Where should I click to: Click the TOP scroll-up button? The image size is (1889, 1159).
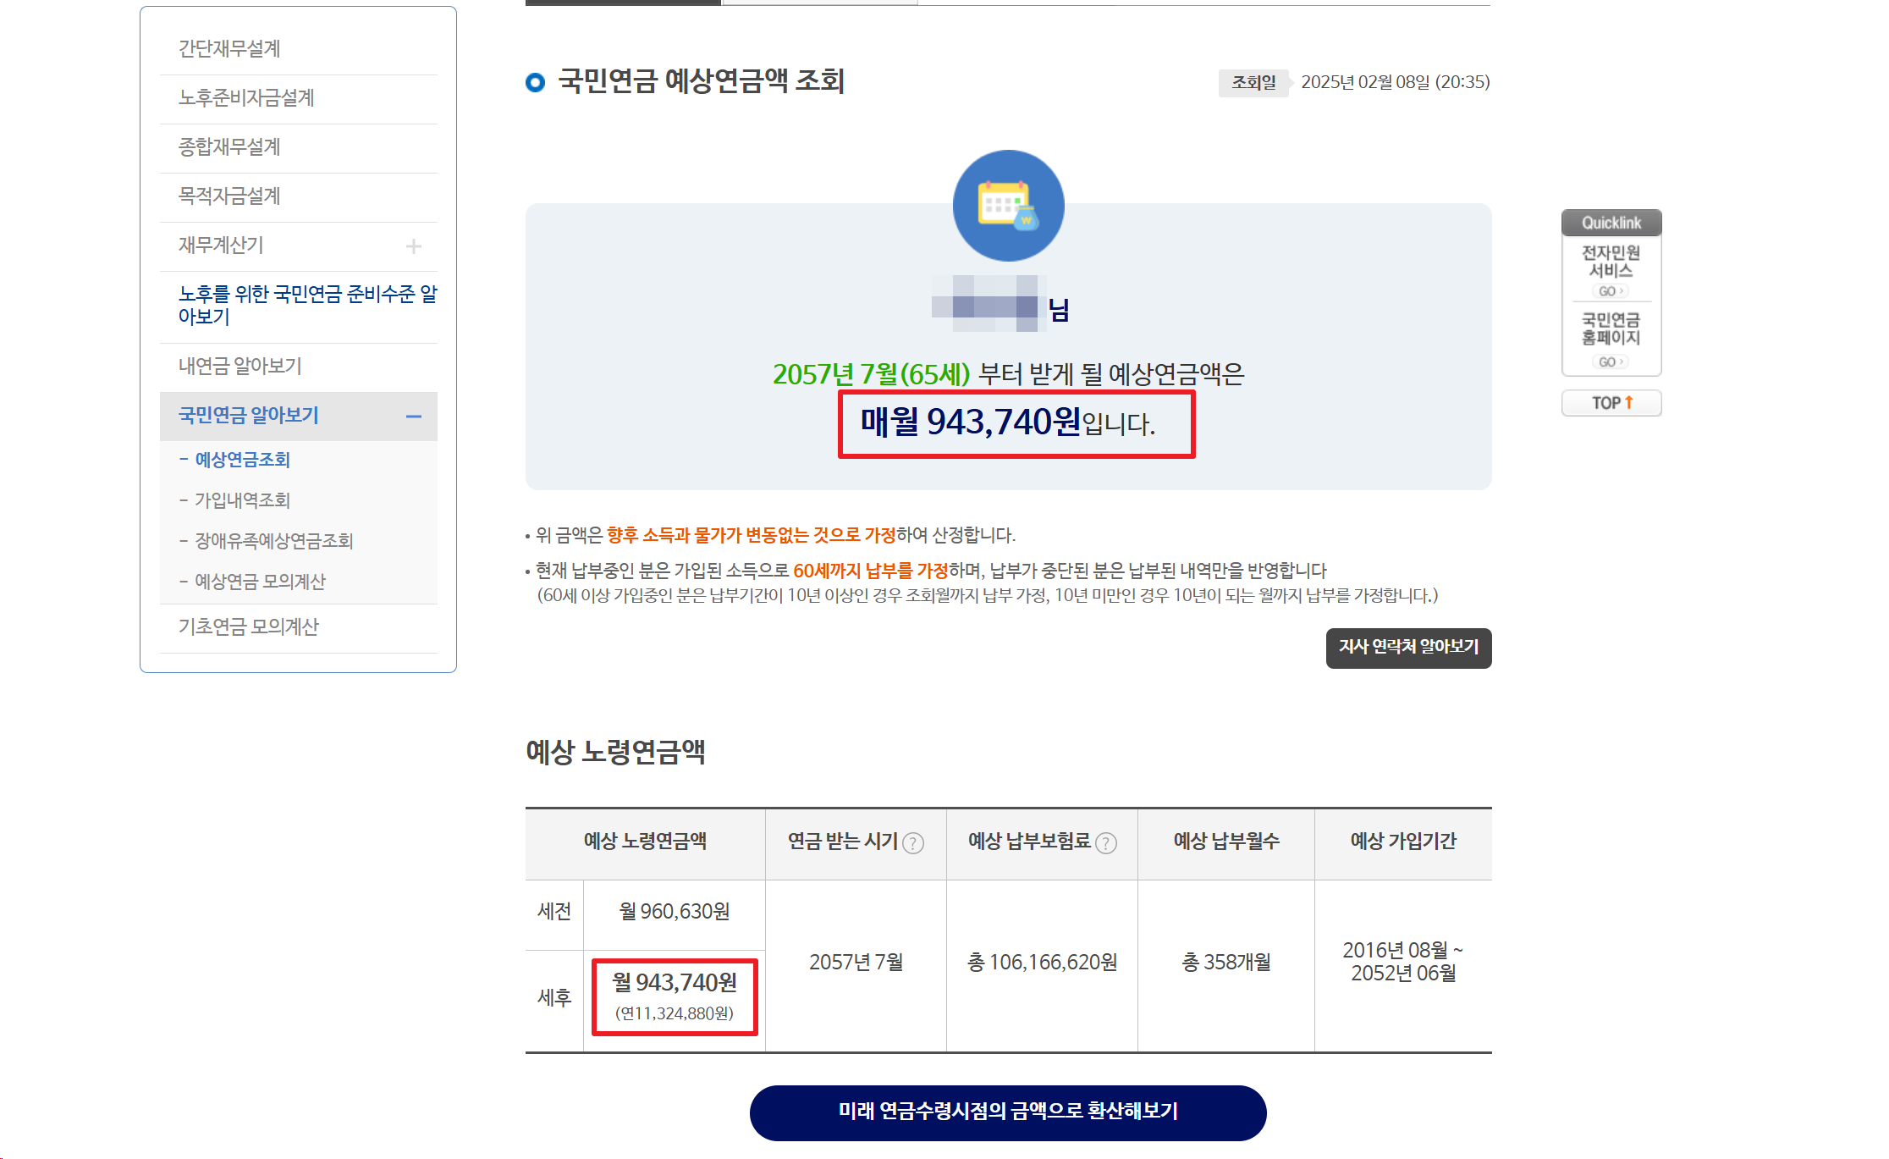1611,403
